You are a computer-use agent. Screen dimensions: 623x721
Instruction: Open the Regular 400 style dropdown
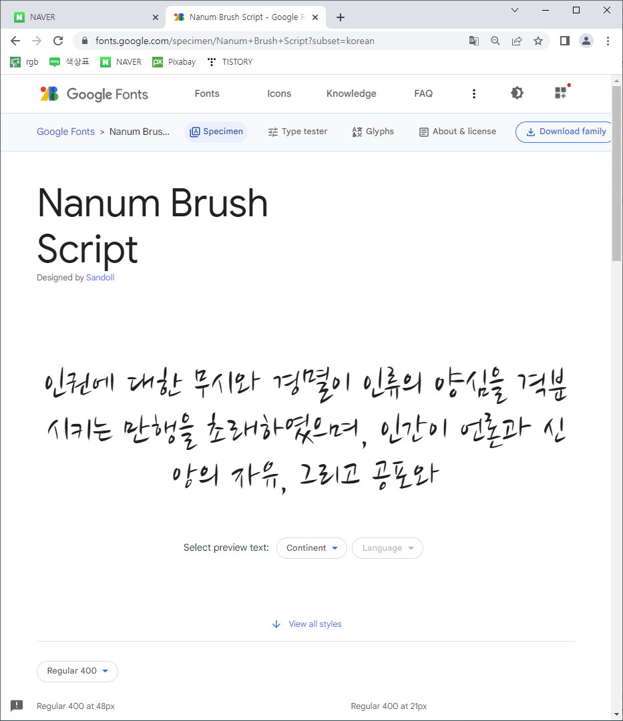(77, 672)
